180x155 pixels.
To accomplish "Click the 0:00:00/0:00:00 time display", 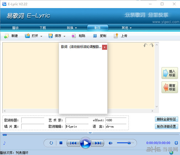I will coord(158,143).
